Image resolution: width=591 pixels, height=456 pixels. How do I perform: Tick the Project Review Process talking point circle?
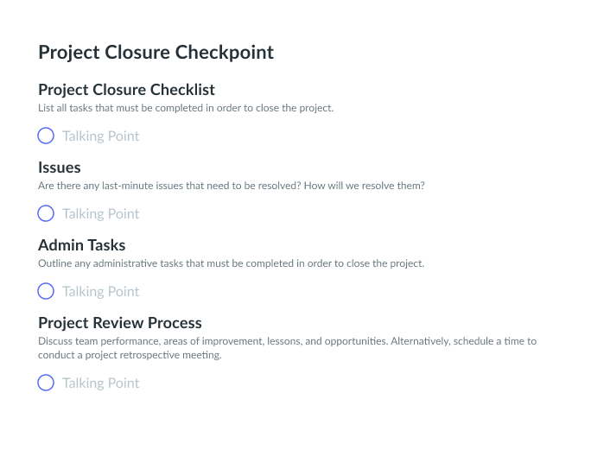pos(46,383)
